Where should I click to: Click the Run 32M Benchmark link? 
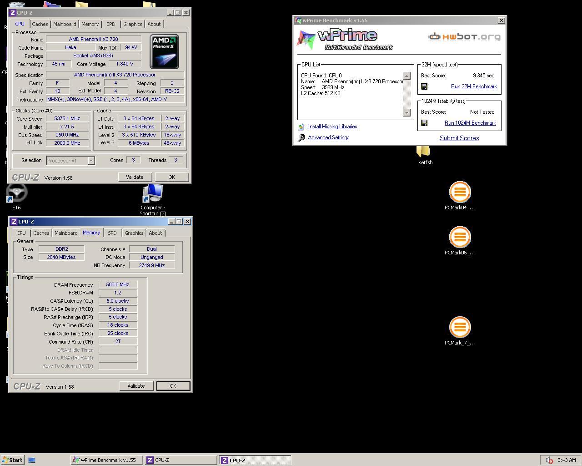tap(474, 86)
